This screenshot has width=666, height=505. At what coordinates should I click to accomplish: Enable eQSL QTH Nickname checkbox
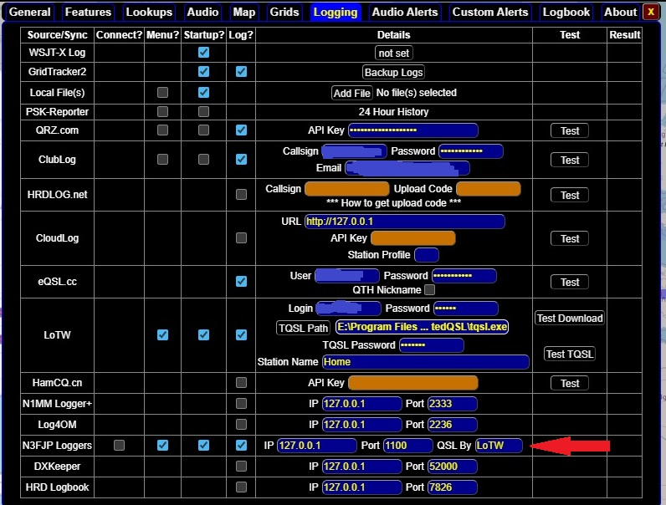tap(430, 290)
